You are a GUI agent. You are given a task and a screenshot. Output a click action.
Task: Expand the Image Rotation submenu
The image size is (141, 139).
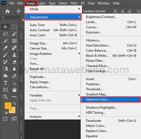[53, 54]
